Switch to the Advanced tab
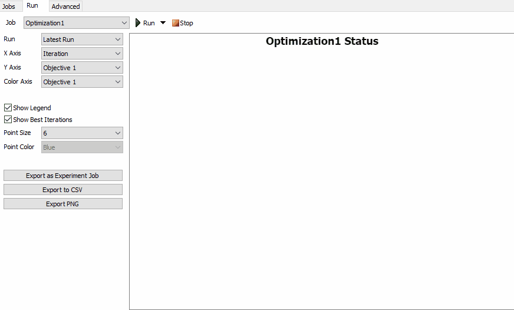Screen dimensions: 514x310 coord(65,6)
